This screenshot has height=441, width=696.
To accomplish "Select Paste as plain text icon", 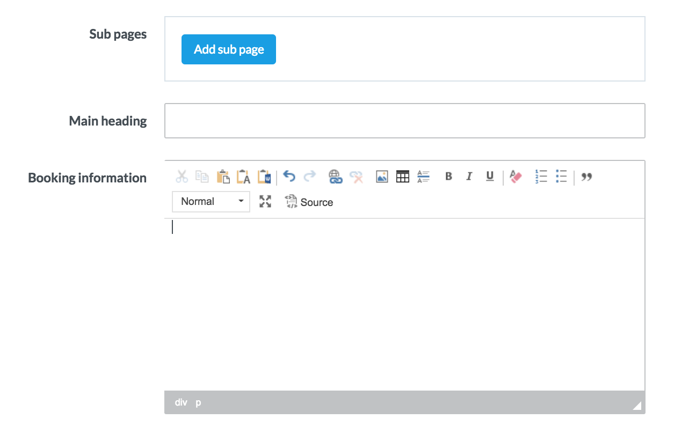I will (x=243, y=177).
